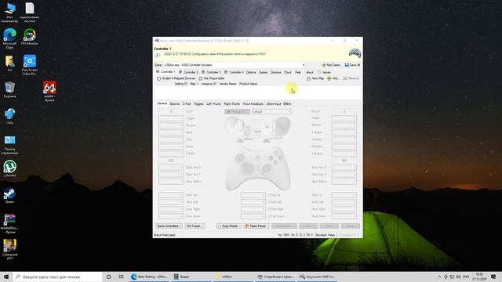Click the Save All button
This screenshot has width=502, height=282.
tap(352, 65)
